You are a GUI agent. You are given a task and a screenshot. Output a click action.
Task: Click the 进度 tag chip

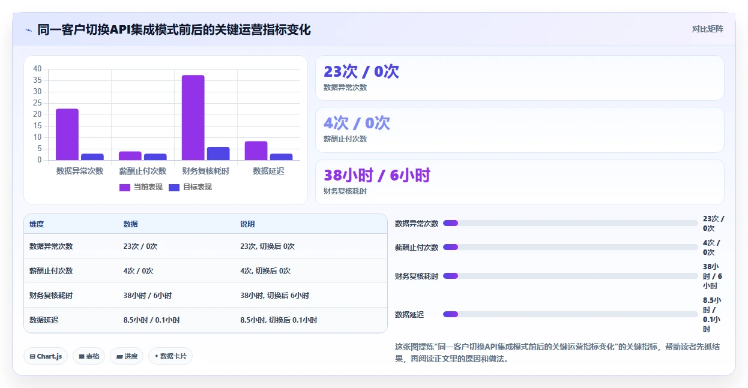127,356
